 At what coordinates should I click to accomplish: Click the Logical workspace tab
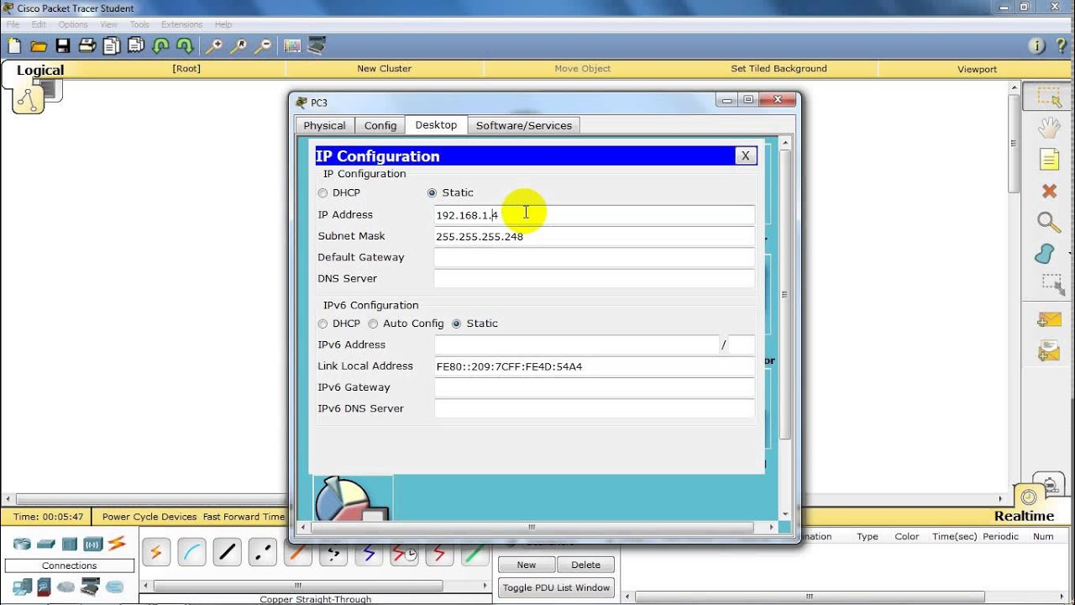point(40,71)
